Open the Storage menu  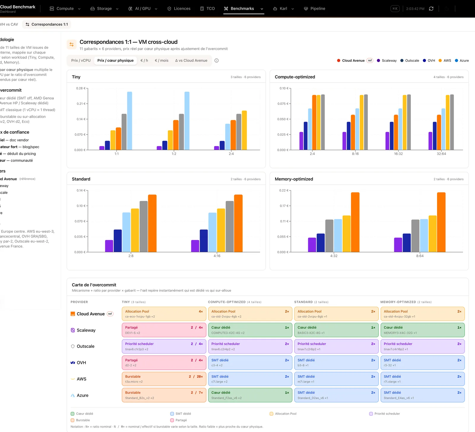[x=104, y=9]
